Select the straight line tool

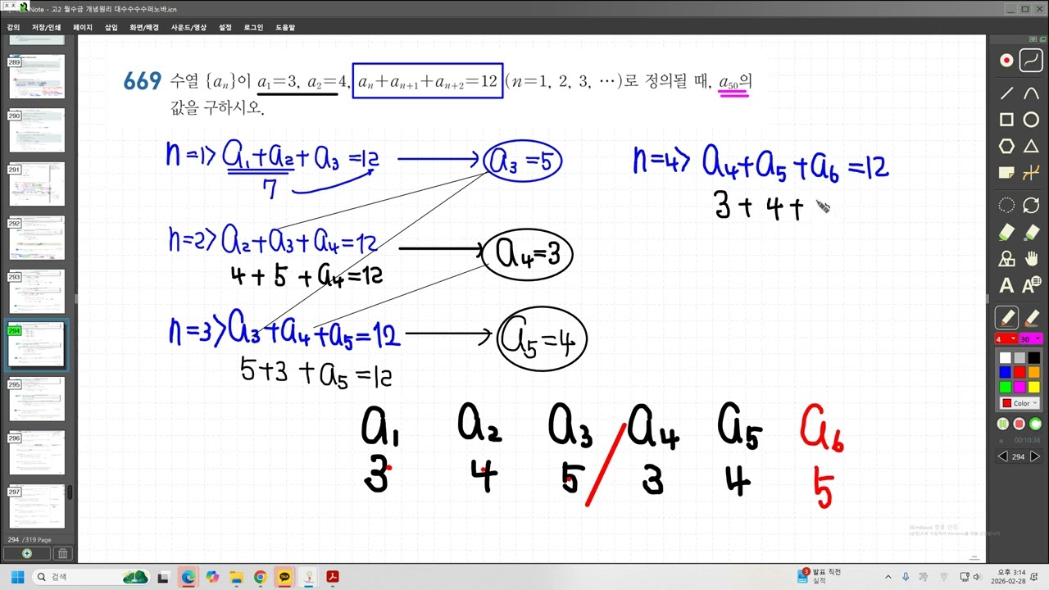pos(1006,93)
